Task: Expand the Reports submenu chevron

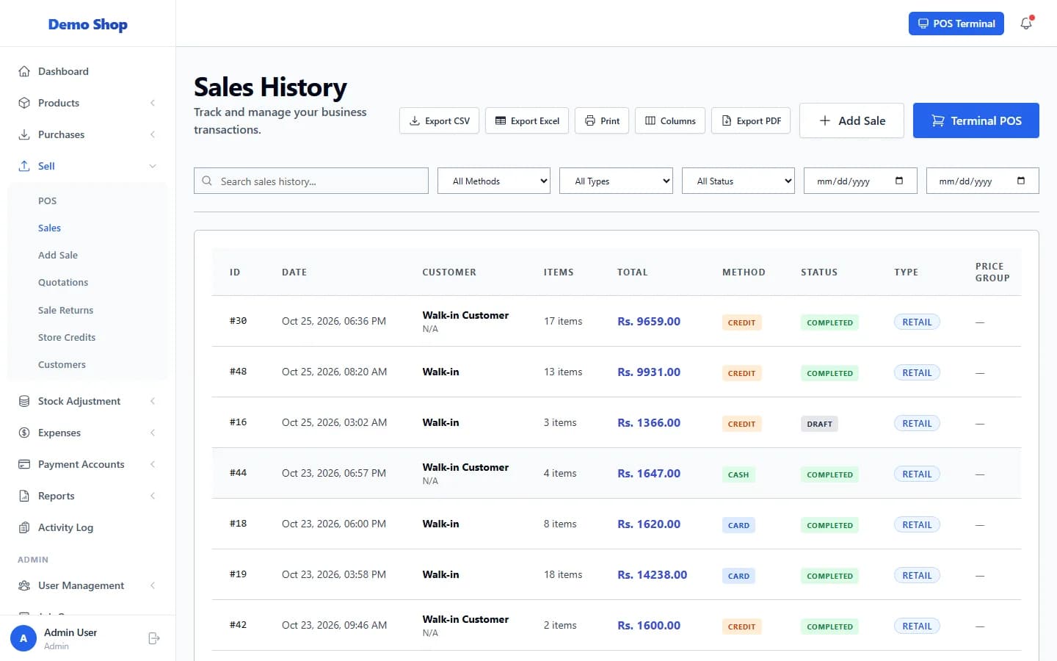Action: [153, 496]
